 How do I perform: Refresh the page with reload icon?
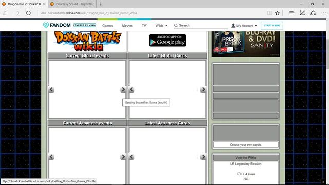click(x=28, y=13)
